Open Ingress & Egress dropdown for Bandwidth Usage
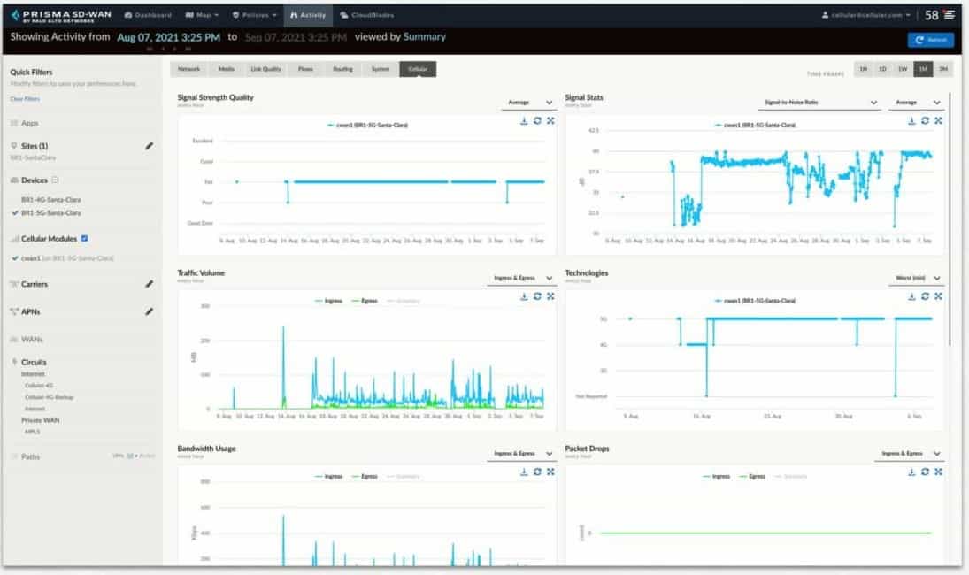The image size is (969, 575). point(521,453)
